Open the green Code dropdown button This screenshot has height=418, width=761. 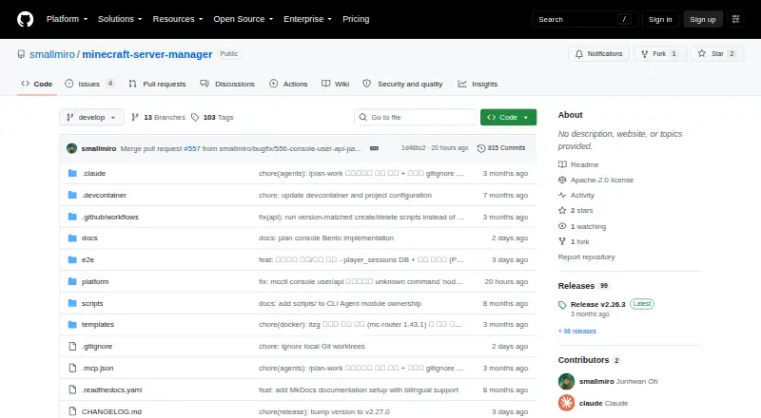pyautogui.click(x=508, y=118)
